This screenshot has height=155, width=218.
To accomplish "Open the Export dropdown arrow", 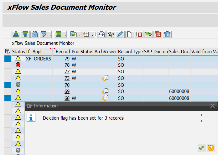I will (80, 35).
